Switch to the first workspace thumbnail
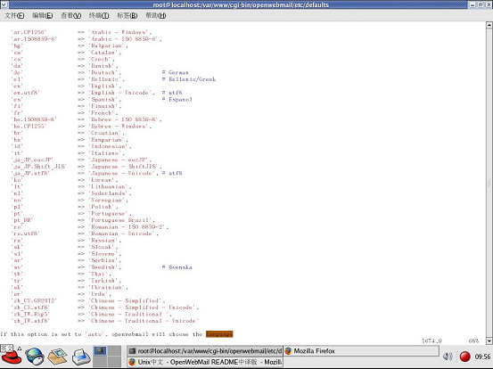The image size is (493, 369). (101, 351)
